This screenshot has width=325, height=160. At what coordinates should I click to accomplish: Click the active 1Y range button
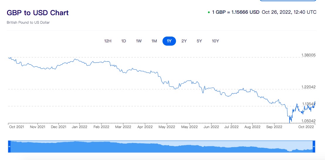pyautogui.click(x=169, y=41)
